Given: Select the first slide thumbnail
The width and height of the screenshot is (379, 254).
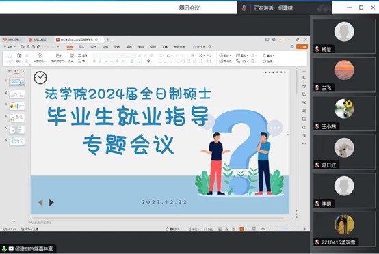Looking at the screenshot, I should click(17, 82).
